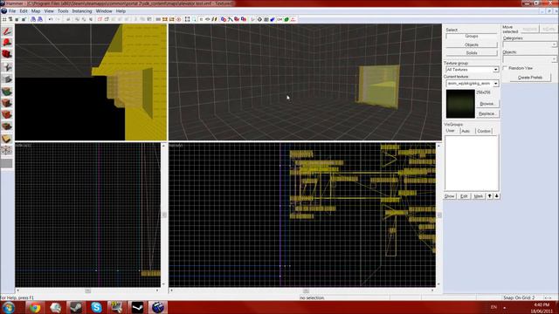Click the VisGroups move up arrow

point(490,196)
